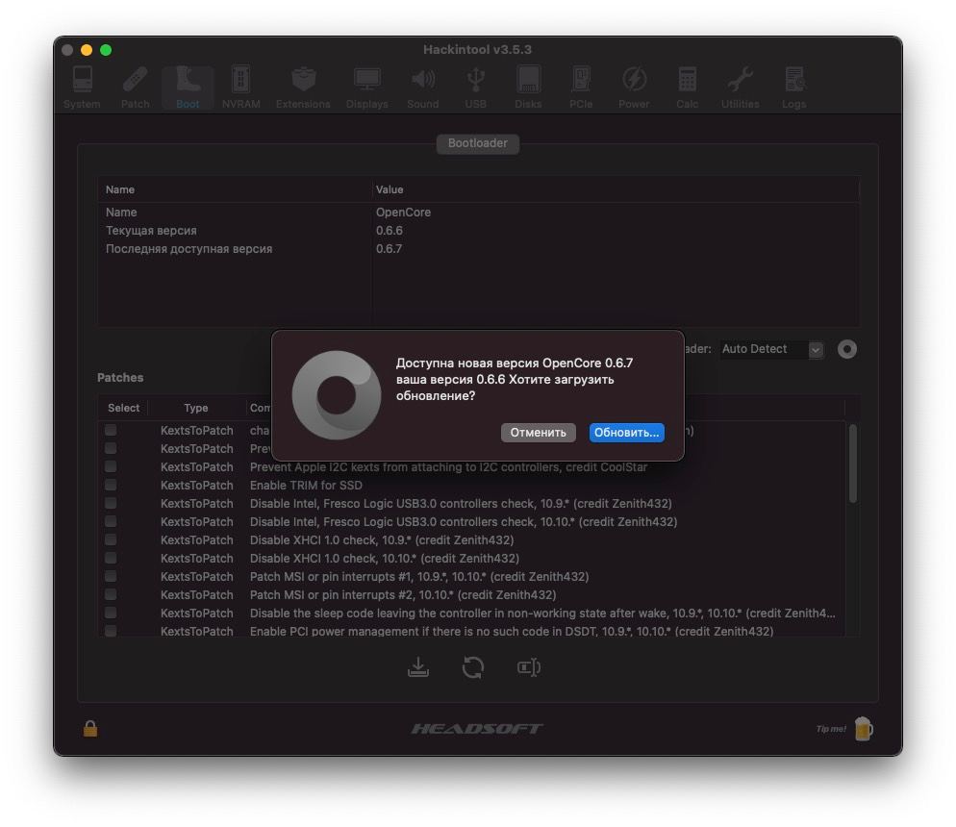The image size is (956, 827).
Task: Select the Bootloader tab
Action: [477, 143]
